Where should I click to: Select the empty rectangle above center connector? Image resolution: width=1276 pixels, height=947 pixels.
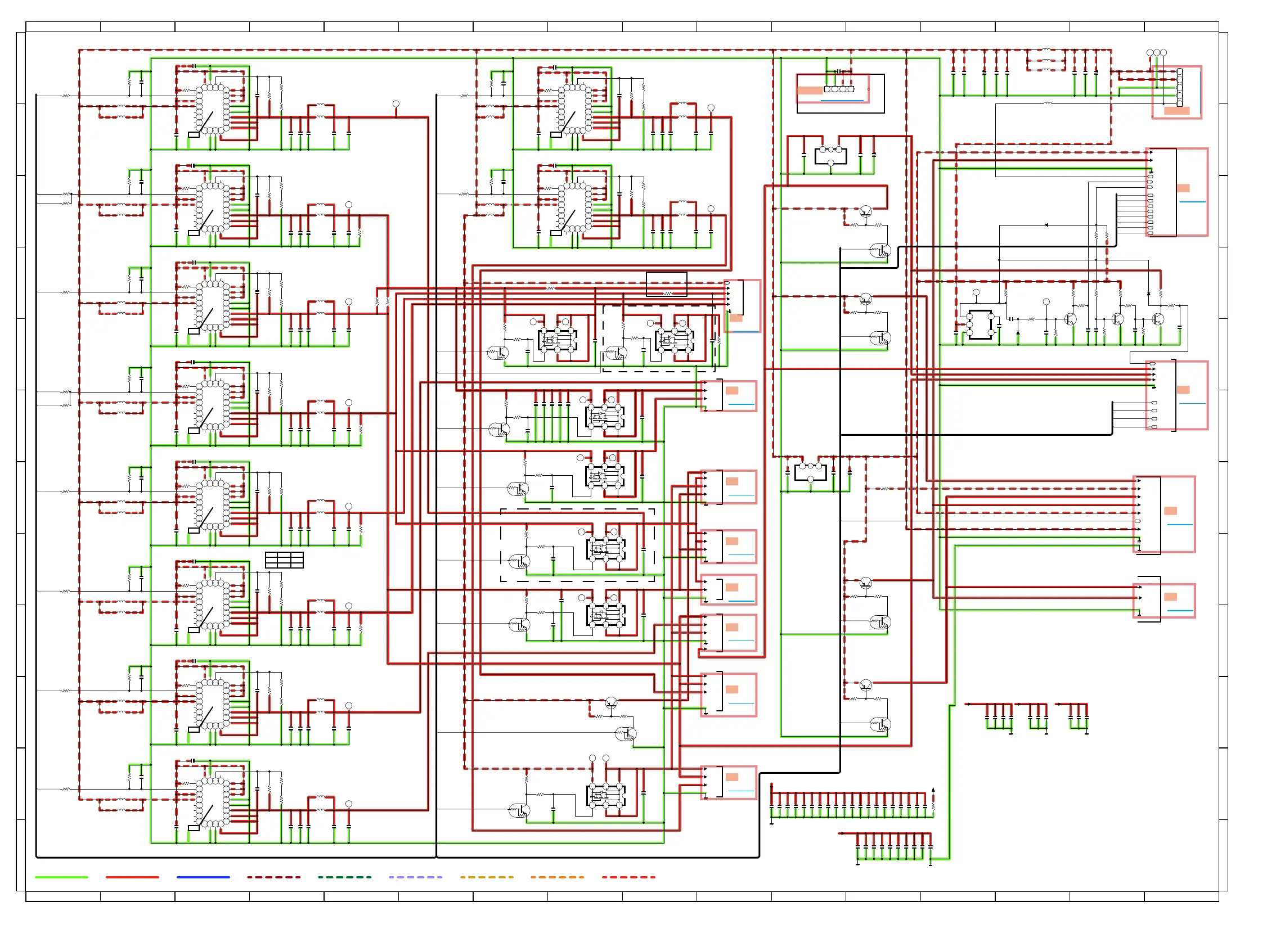[x=666, y=284]
